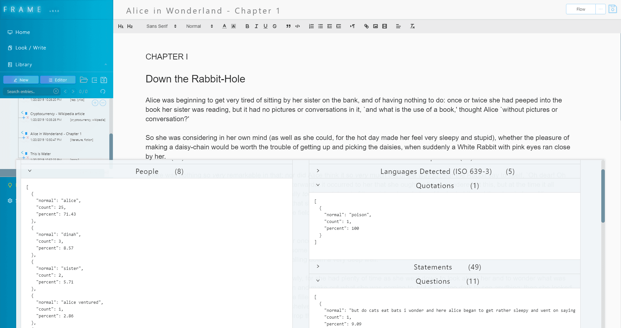Click the New entry button
The image size is (621, 328).
21,80
